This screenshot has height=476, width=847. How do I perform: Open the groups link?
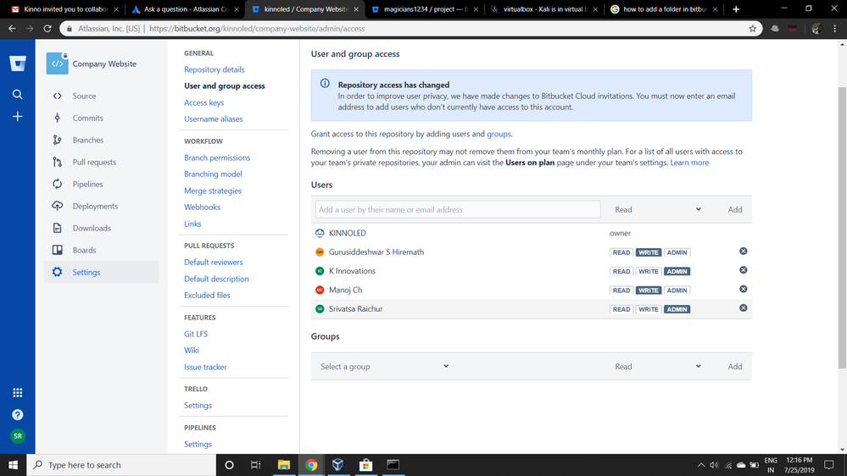click(x=499, y=134)
